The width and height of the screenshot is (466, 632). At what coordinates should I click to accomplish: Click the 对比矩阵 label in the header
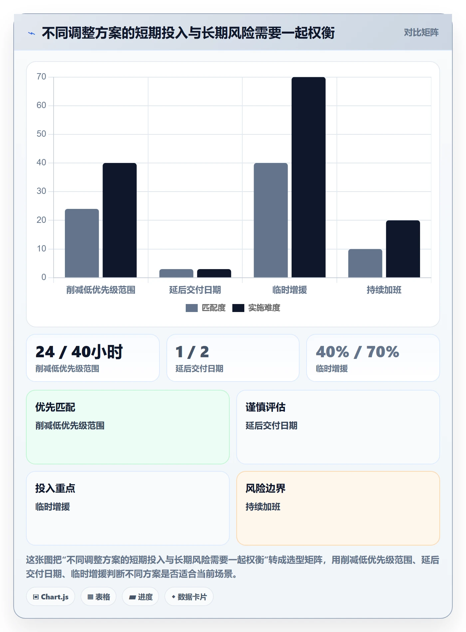coord(421,33)
